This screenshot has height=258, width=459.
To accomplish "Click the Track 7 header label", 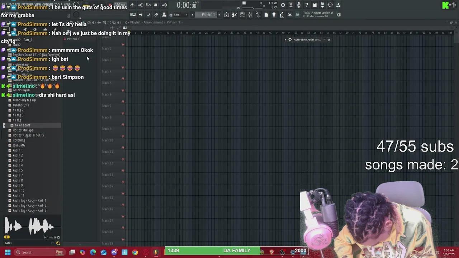I will [x=107, y=106].
